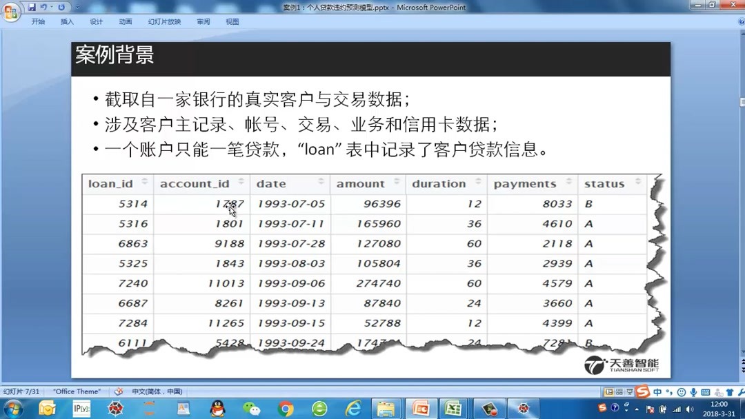Screen dimensions: 745x419
Task: Switch to the 插入 ribbon tab
Action: click(68, 21)
